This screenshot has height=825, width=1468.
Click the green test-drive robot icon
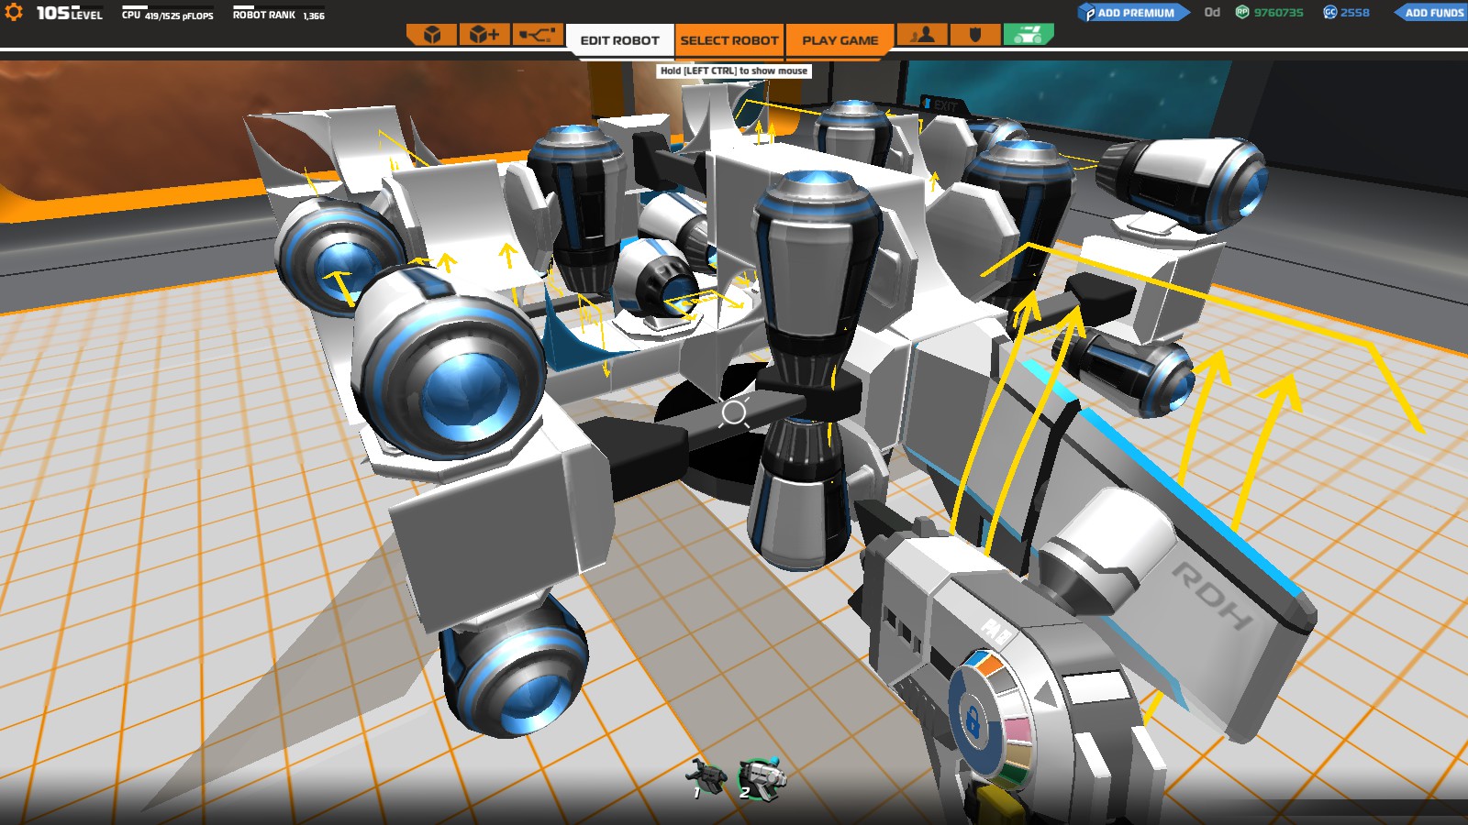[x=1028, y=35]
